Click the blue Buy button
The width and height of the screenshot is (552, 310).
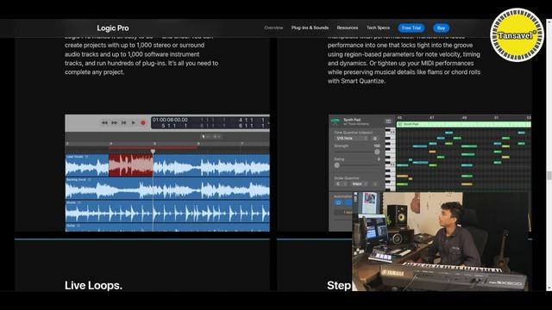tap(441, 28)
